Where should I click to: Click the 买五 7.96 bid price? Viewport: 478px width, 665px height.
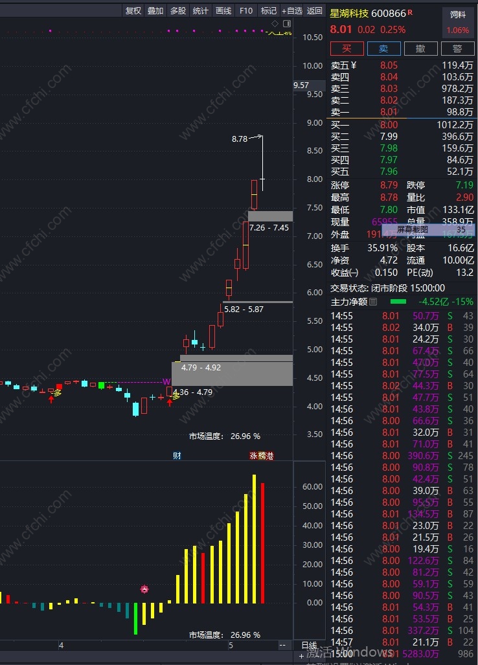click(x=389, y=172)
